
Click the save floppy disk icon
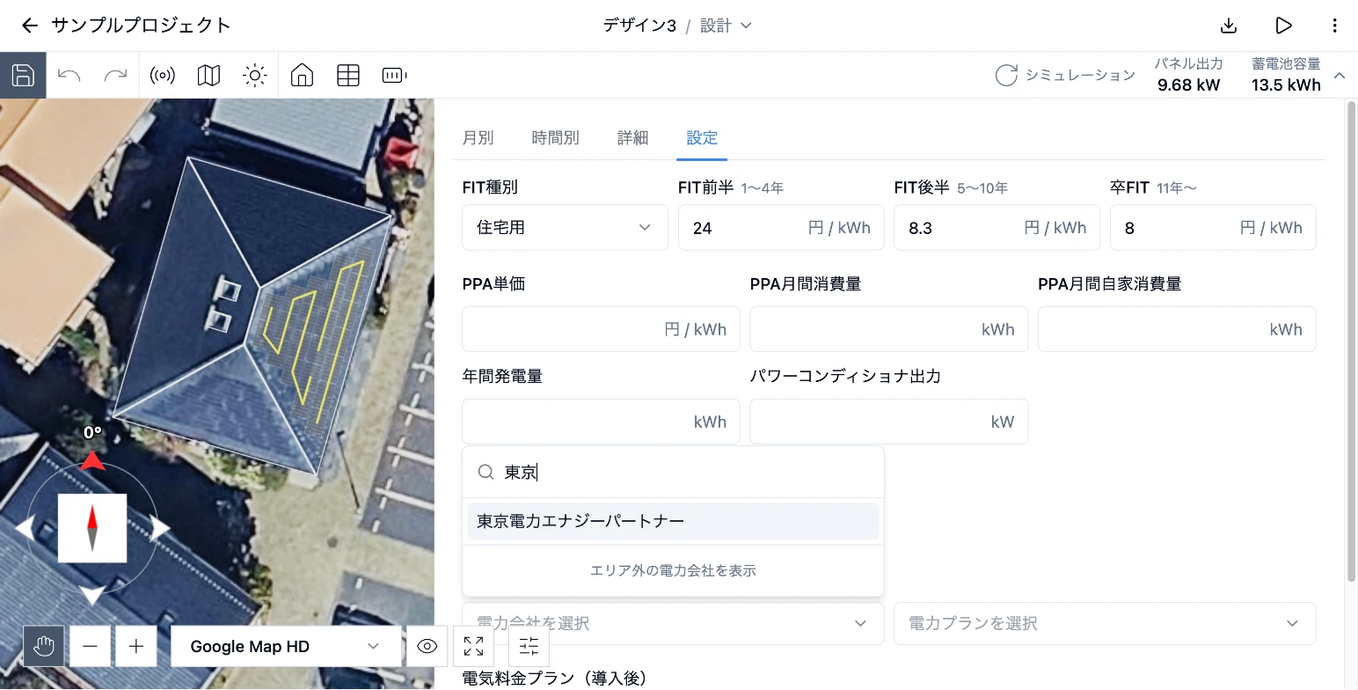tap(23, 75)
